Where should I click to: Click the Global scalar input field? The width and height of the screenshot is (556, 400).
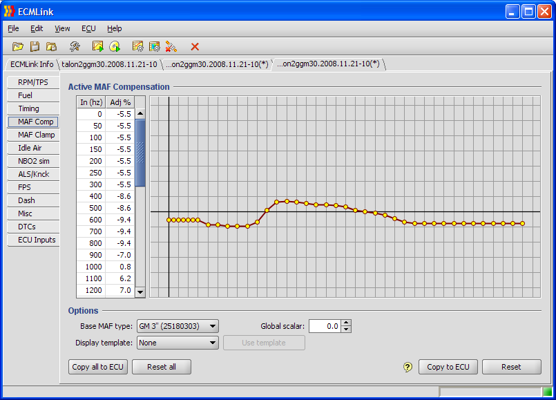click(325, 326)
